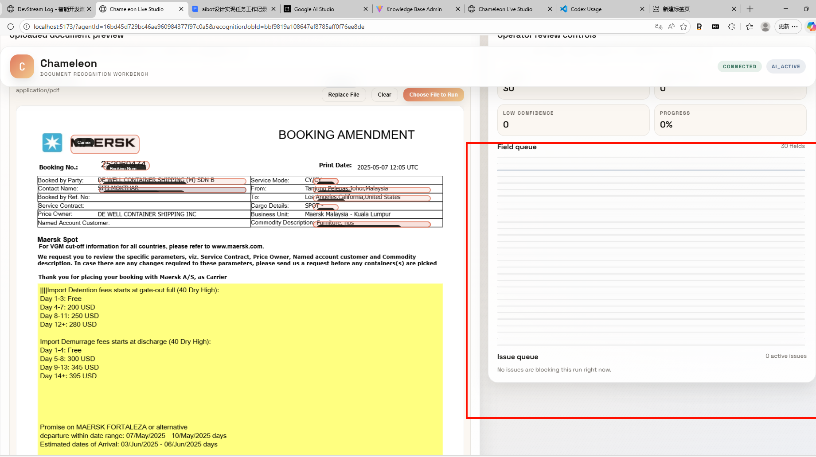The image size is (816, 457).
Task: Open the translate page icon in the address bar
Action: click(658, 27)
